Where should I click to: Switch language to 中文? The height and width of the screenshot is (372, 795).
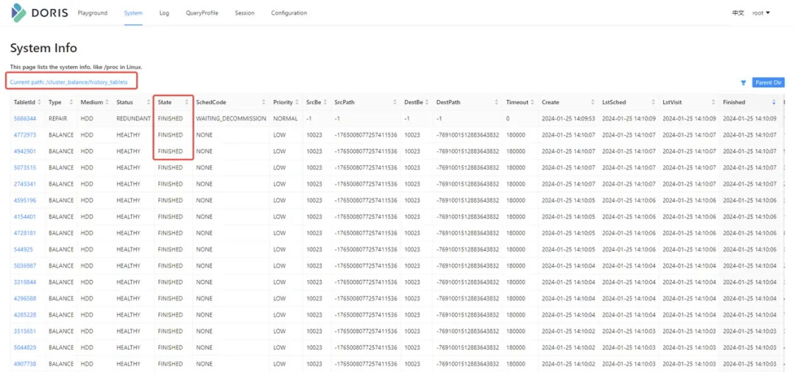[x=738, y=13]
